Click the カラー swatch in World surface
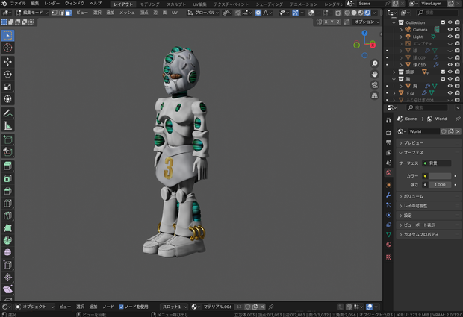 pyautogui.click(x=440, y=176)
